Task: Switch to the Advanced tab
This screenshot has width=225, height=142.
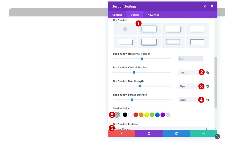Action: coord(153,15)
